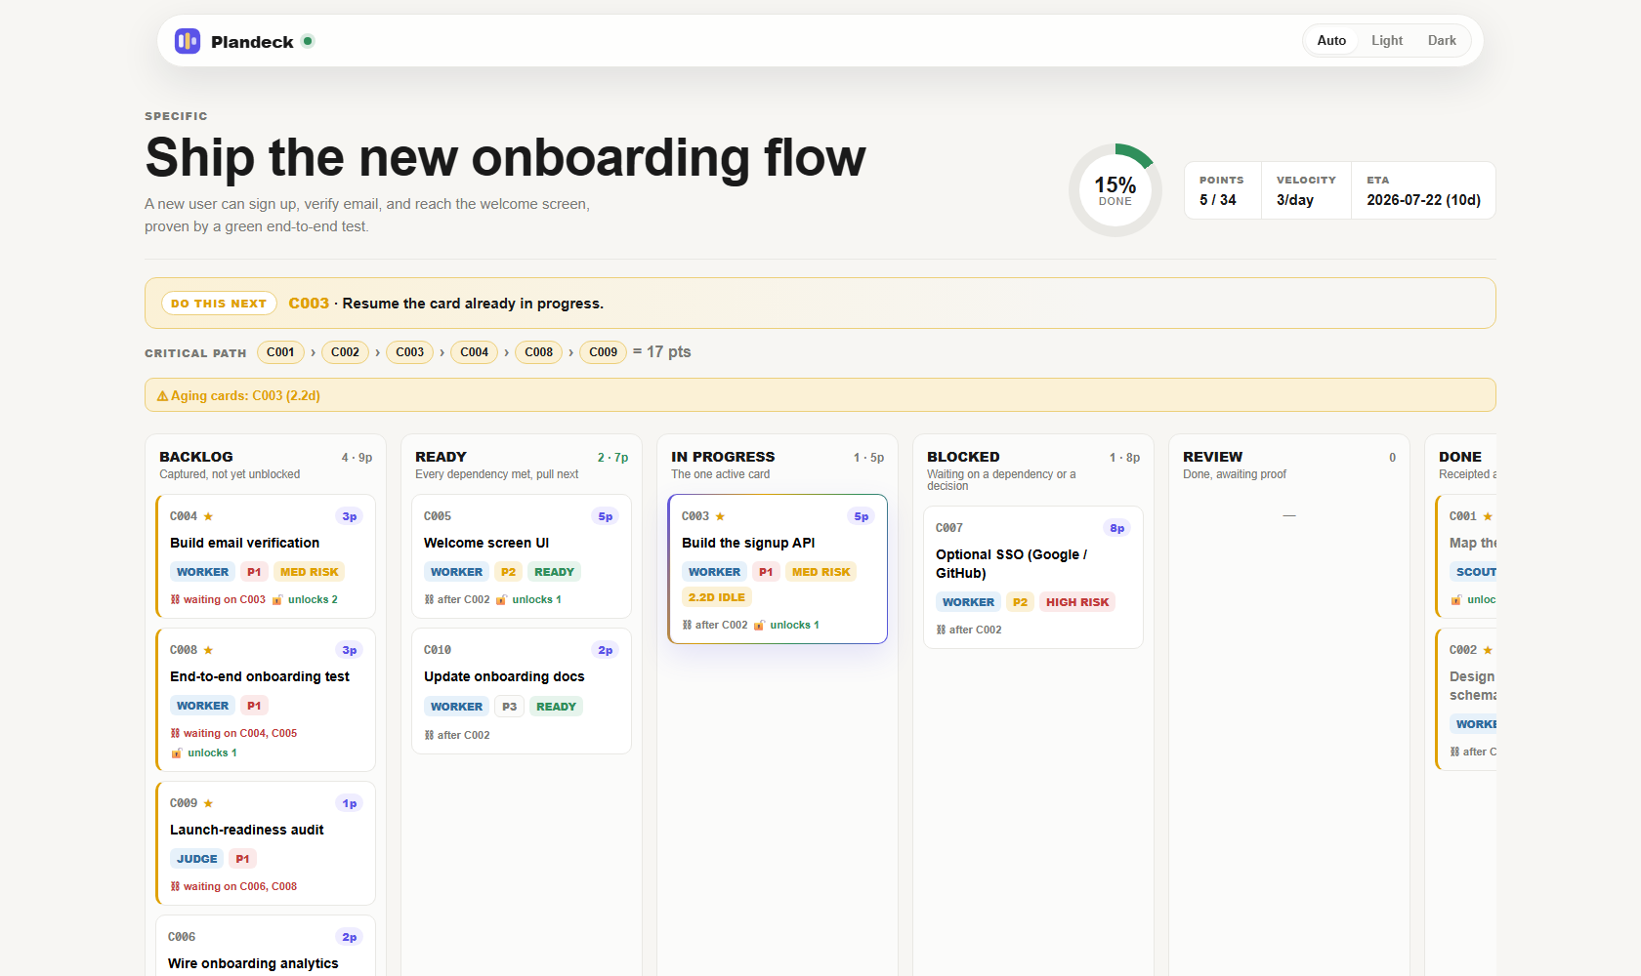Select the Auto theme option
This screenshot has width=1641, height=976.
(x=1331, y=40)
